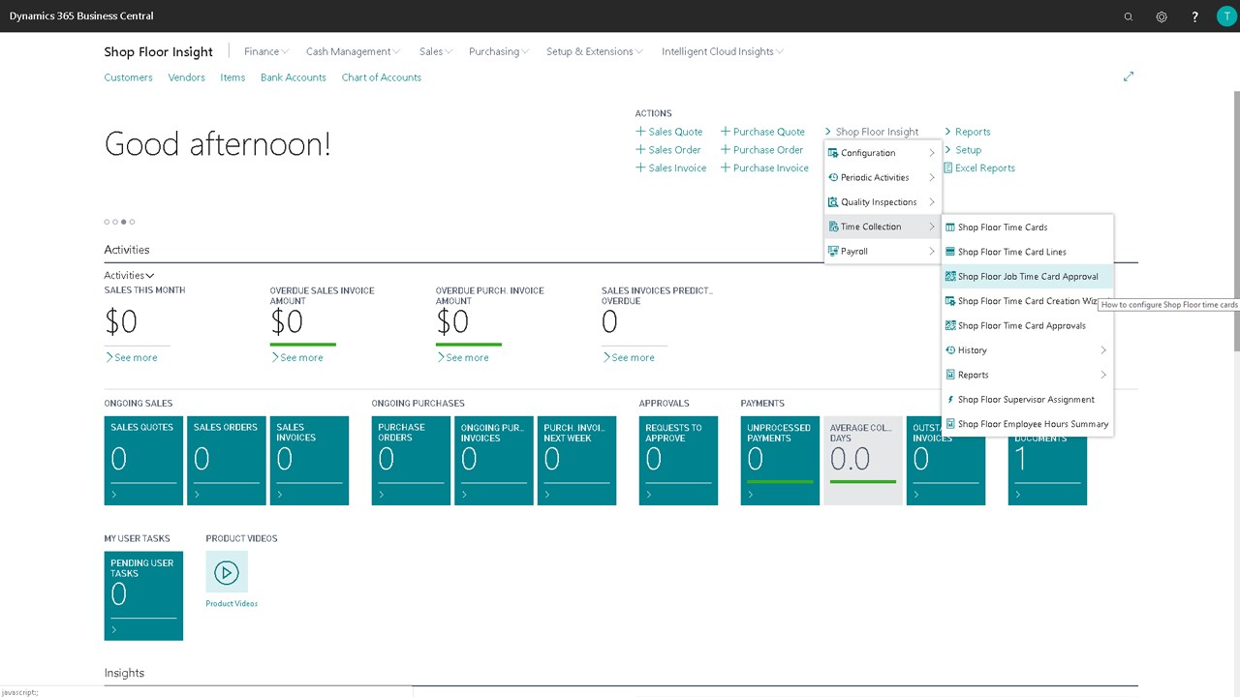Open the Settings gear icon
Screen dimensions: 1240x697
1162,16
